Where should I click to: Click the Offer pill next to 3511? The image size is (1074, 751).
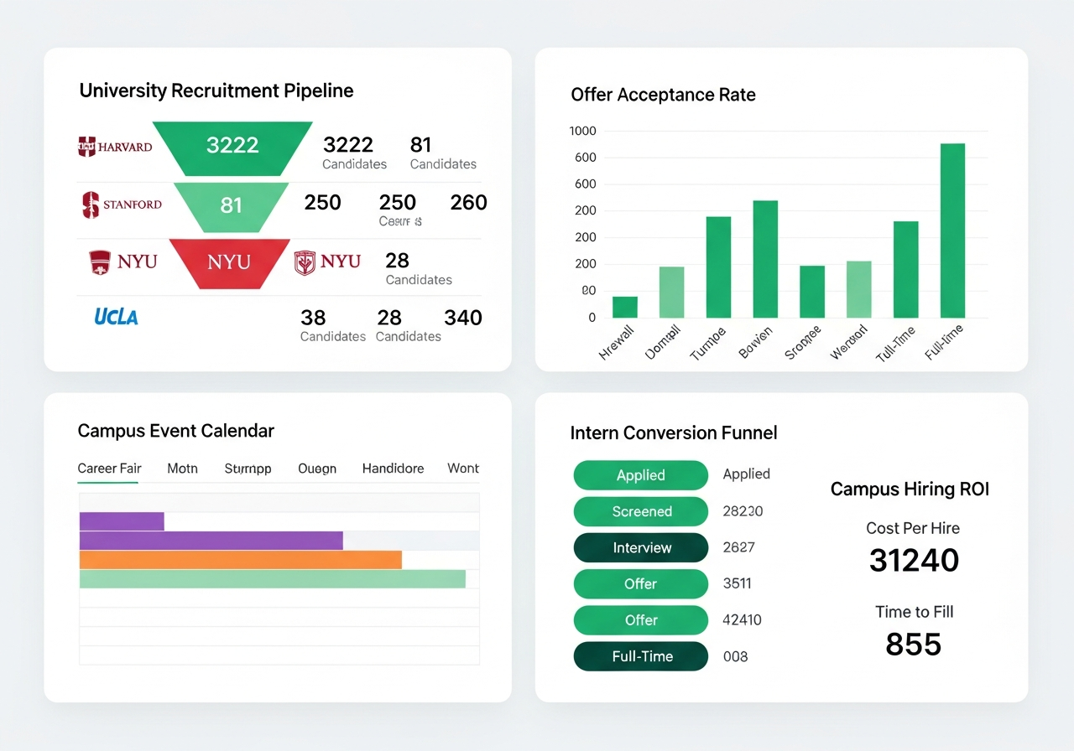[x=640, y=584]
